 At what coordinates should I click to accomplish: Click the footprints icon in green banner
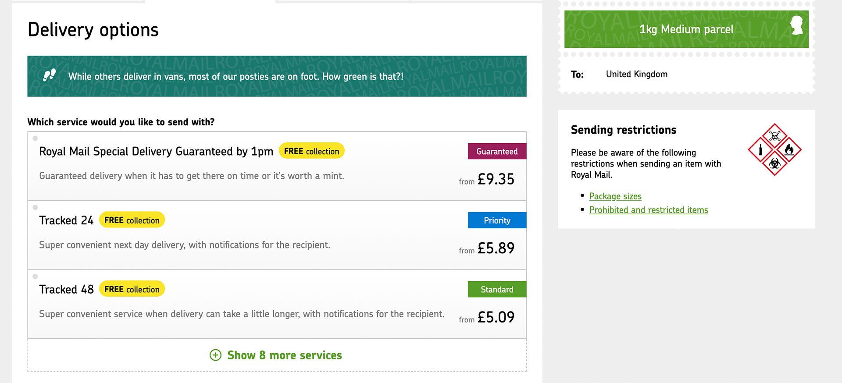coord(50,75)
